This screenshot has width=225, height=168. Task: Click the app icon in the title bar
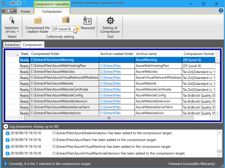pyautogui.click(x=3, y=3)
